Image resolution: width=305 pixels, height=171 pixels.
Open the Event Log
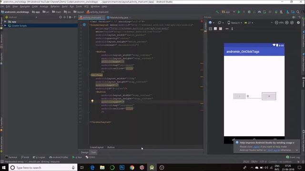tap(293, 157)
